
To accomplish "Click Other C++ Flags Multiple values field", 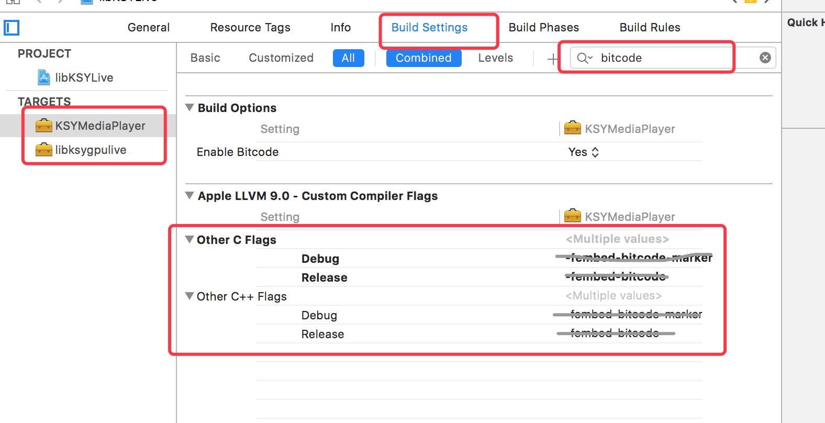I will tap(614, 296).
